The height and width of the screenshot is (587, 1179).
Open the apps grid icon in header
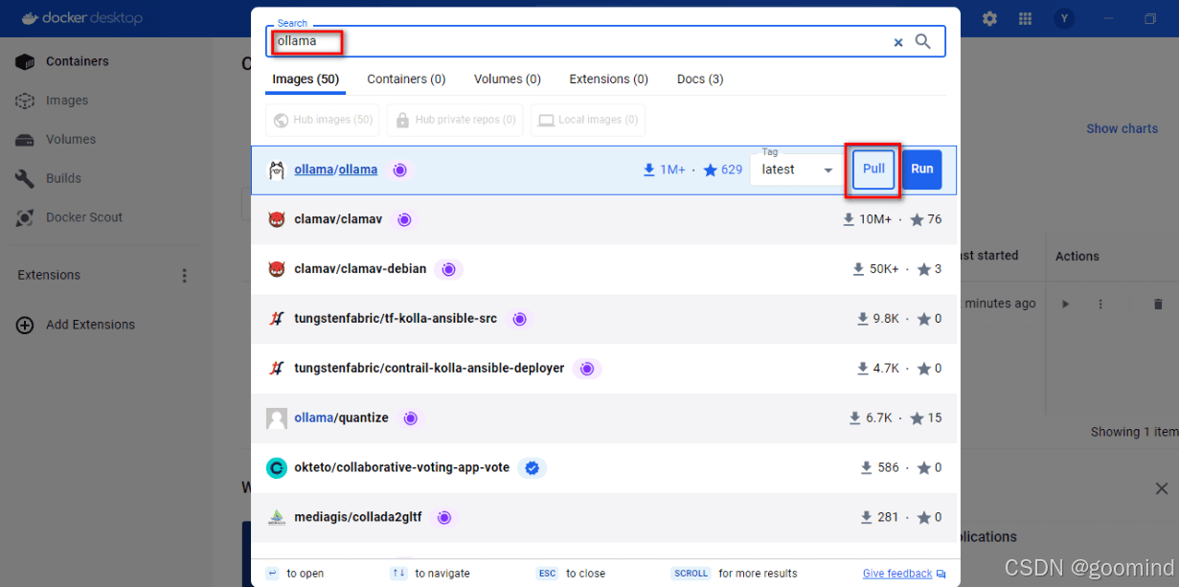[x=1025, y=19]
